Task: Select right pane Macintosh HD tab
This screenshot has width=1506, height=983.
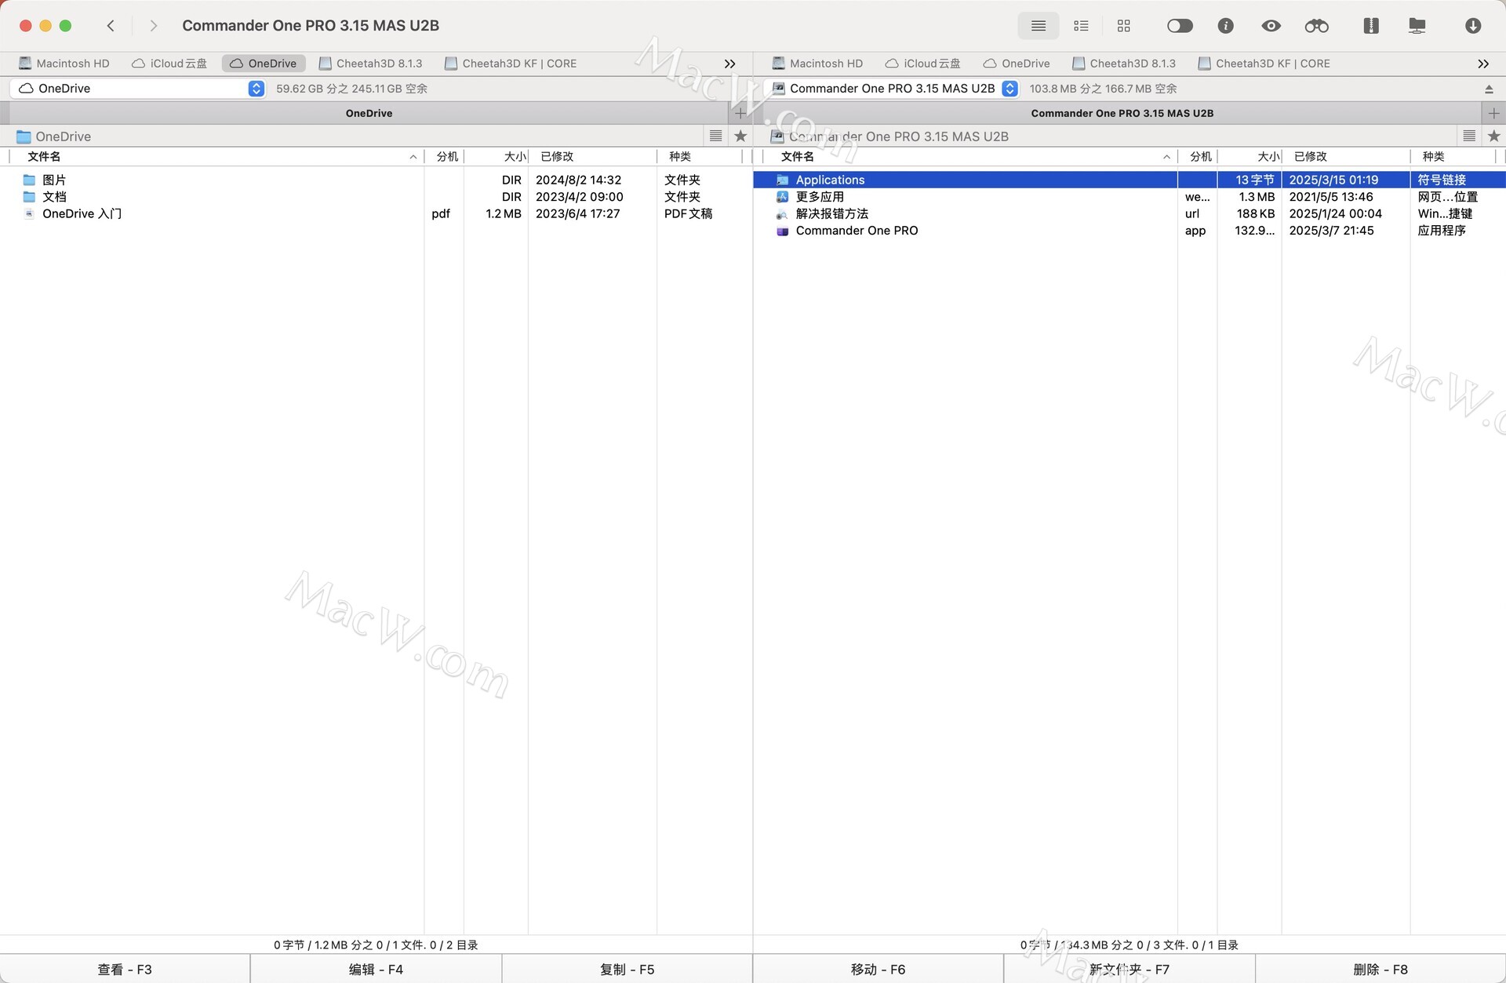Action: [817, 64]
